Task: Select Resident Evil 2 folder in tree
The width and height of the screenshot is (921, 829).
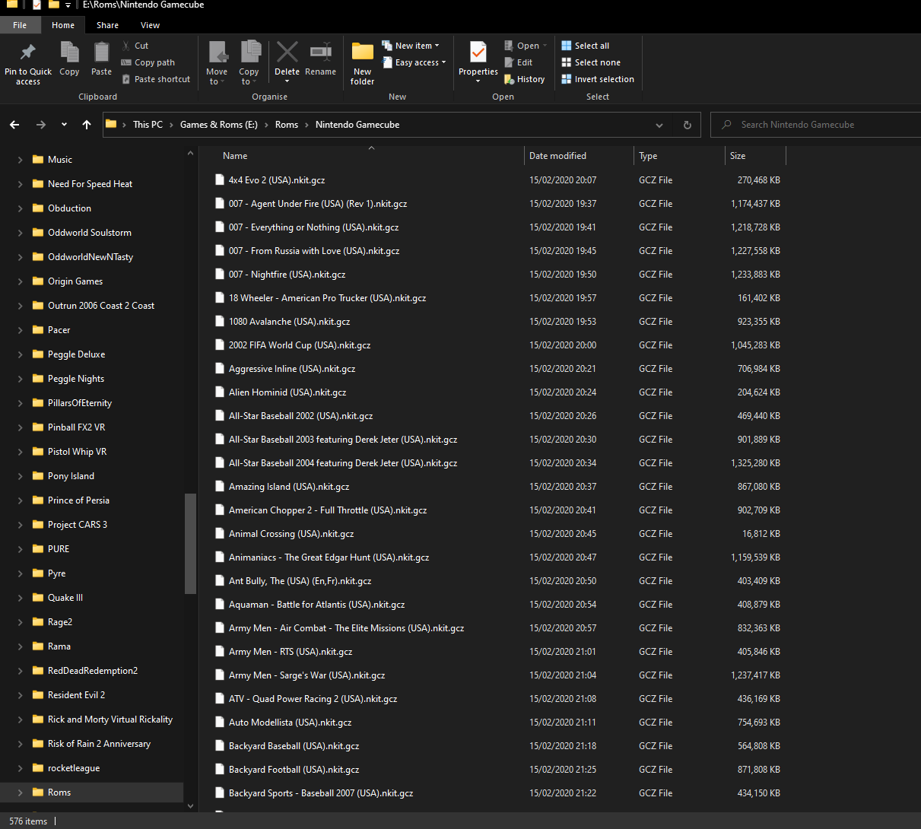Action: coord(76,695)
